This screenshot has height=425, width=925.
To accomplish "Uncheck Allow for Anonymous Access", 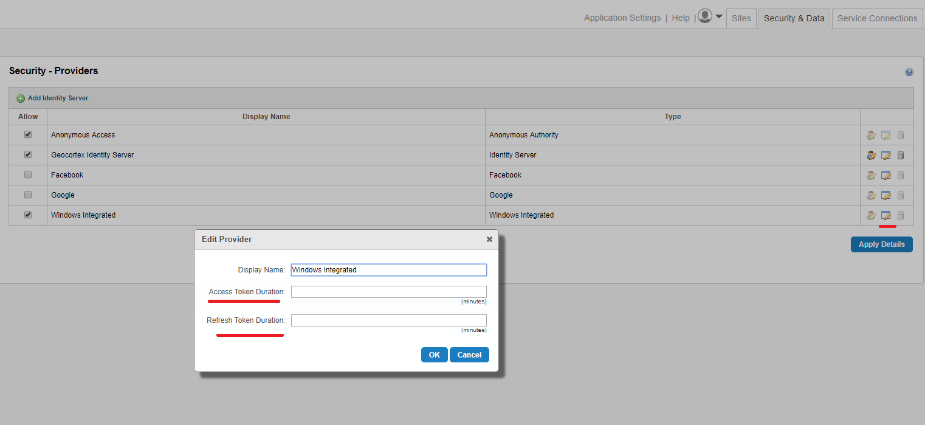I will coord(28,134).
